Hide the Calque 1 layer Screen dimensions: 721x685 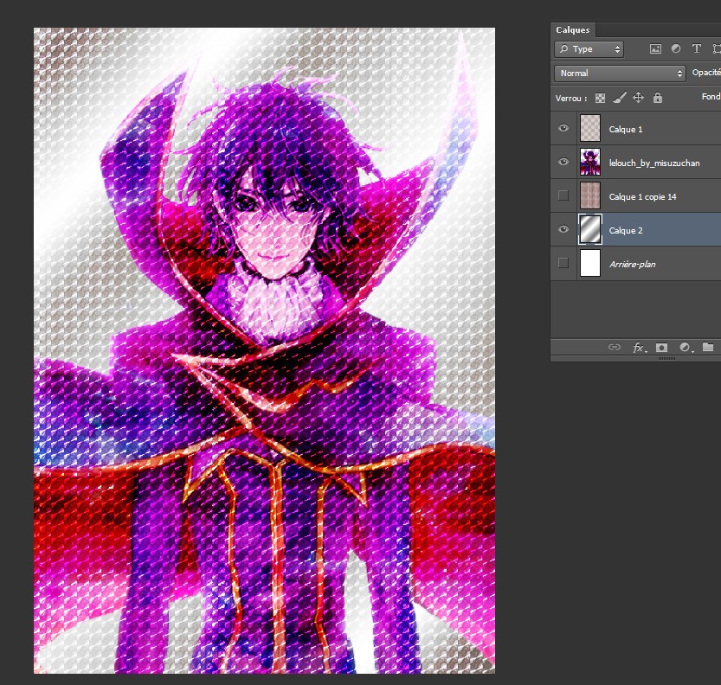pos(563,128)
